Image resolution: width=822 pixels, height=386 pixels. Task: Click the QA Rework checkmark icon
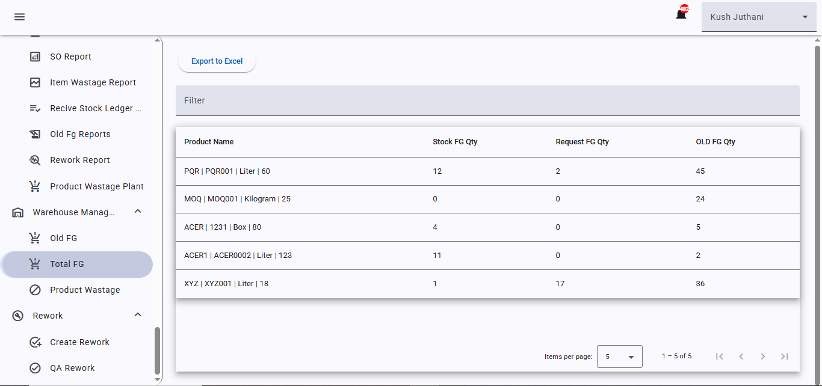pos(35,368)
